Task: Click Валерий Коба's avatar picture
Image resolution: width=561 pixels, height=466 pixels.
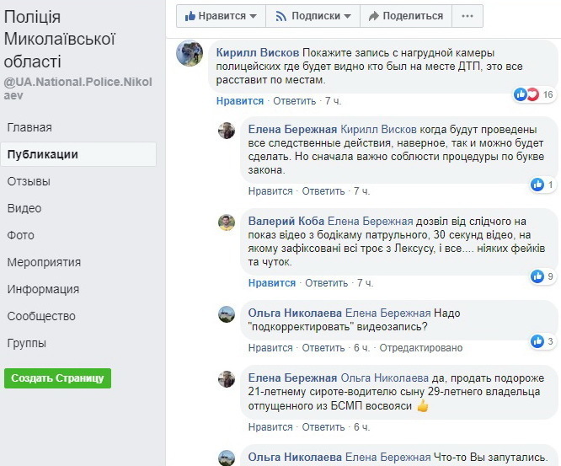Action: [x=227, y=222]
